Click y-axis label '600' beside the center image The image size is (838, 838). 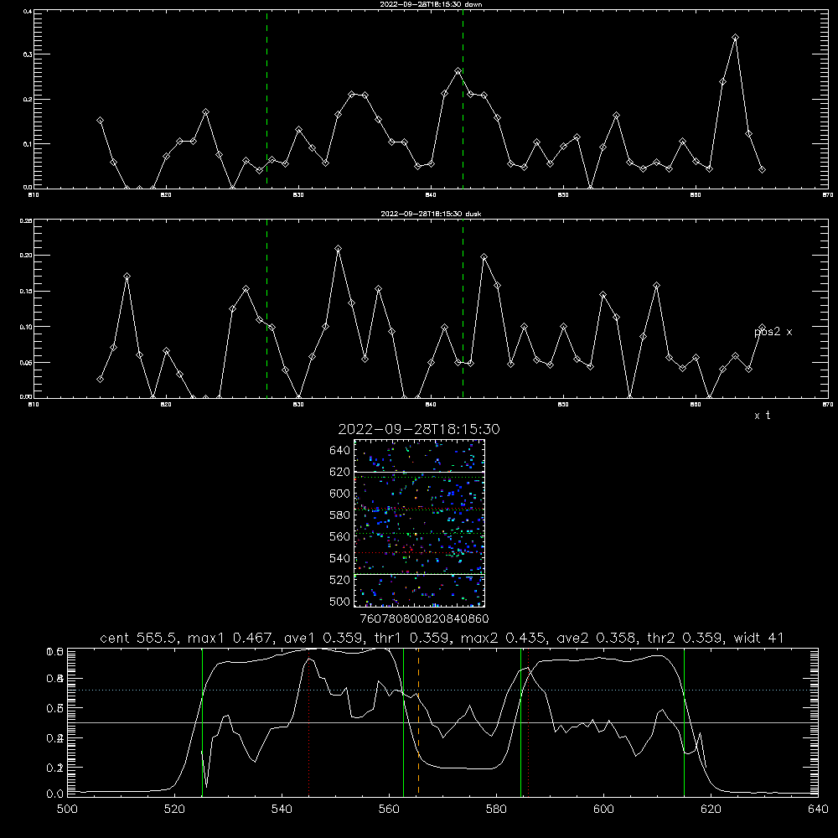340,494
